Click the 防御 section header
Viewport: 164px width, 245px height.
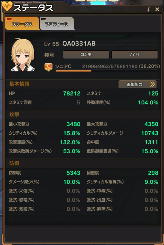[x=14, y=163]
